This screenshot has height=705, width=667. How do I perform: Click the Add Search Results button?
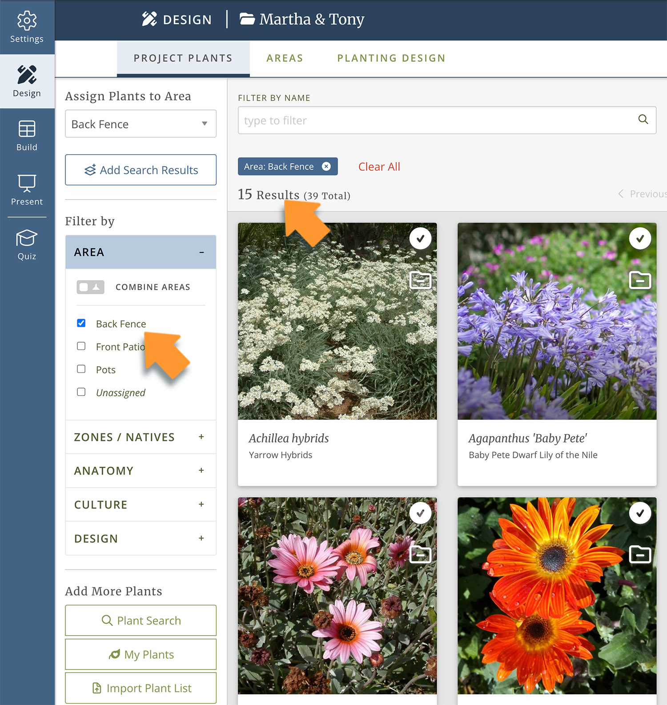(141, 170)
